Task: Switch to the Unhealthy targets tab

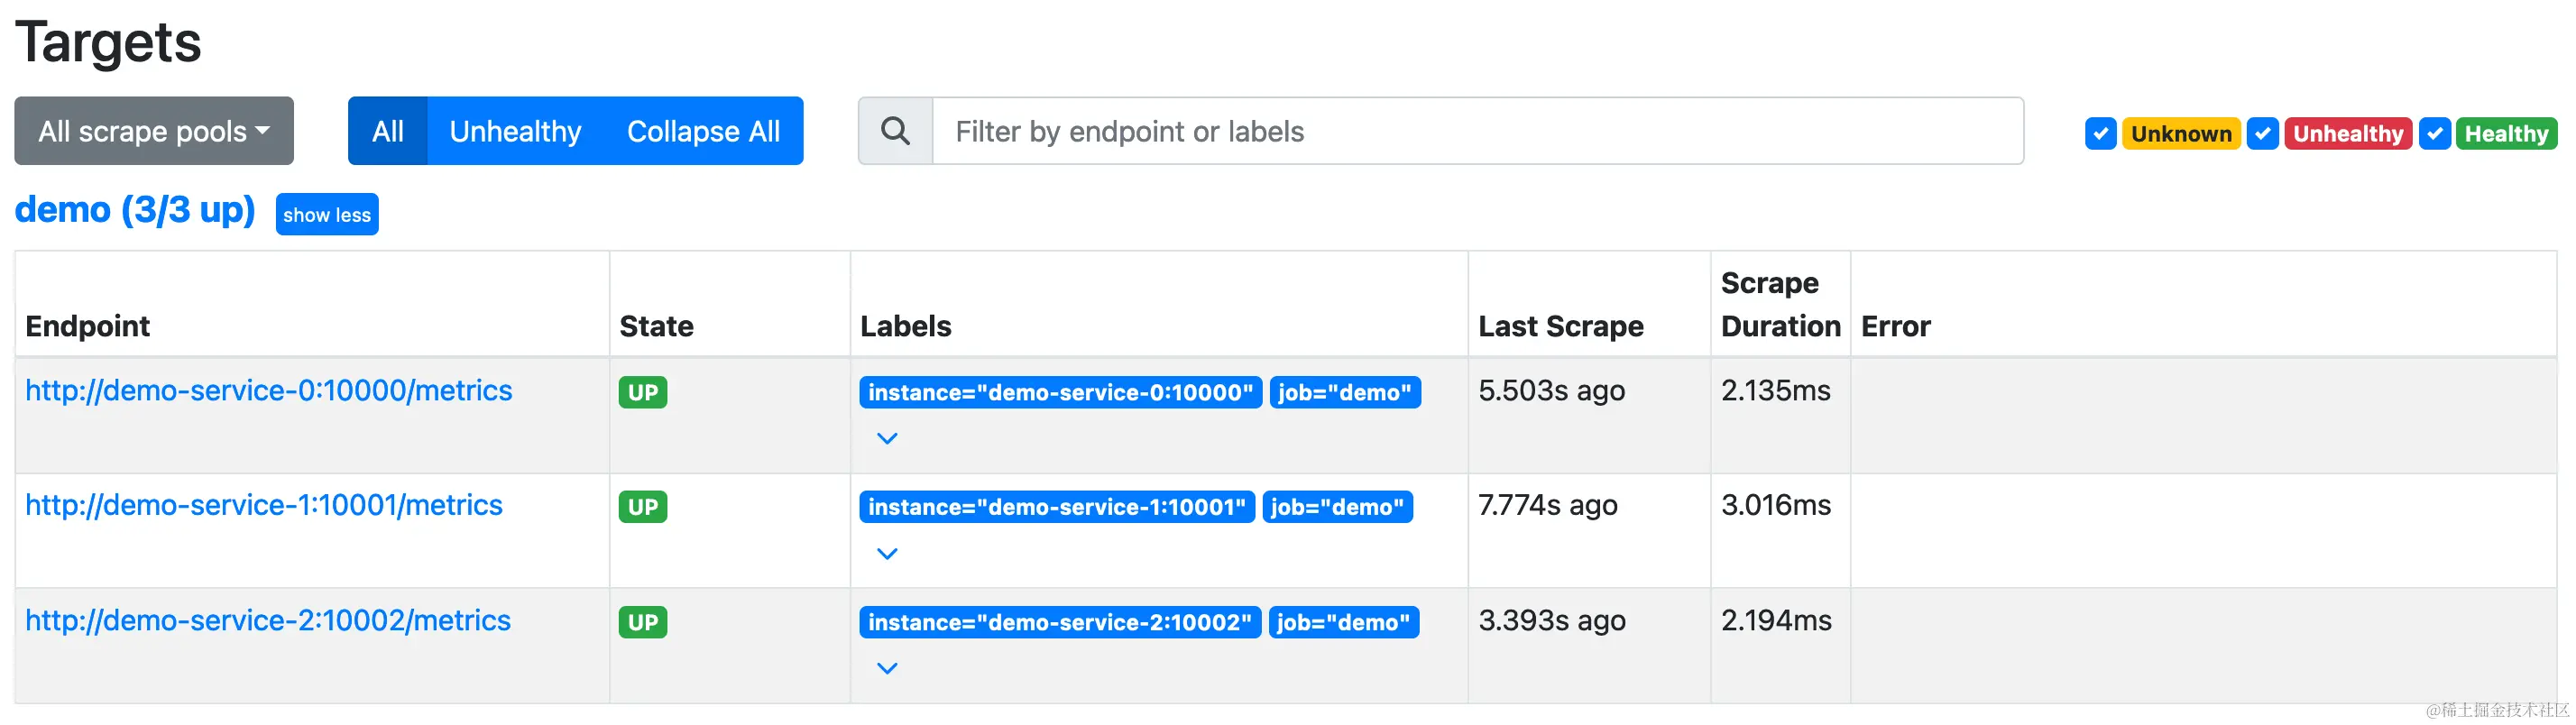Action: point(515,131)
